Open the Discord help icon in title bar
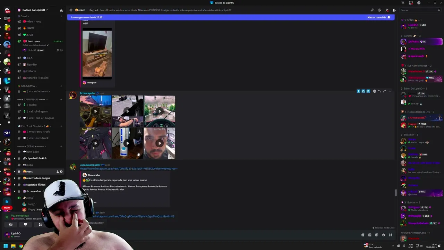Screen dimensions: 444x250 (419, 3)
